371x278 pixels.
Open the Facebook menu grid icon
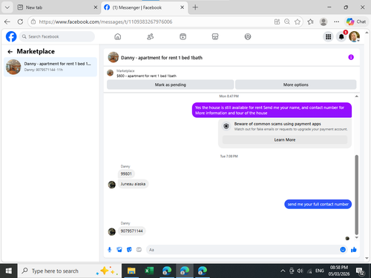tap(328, 37)
